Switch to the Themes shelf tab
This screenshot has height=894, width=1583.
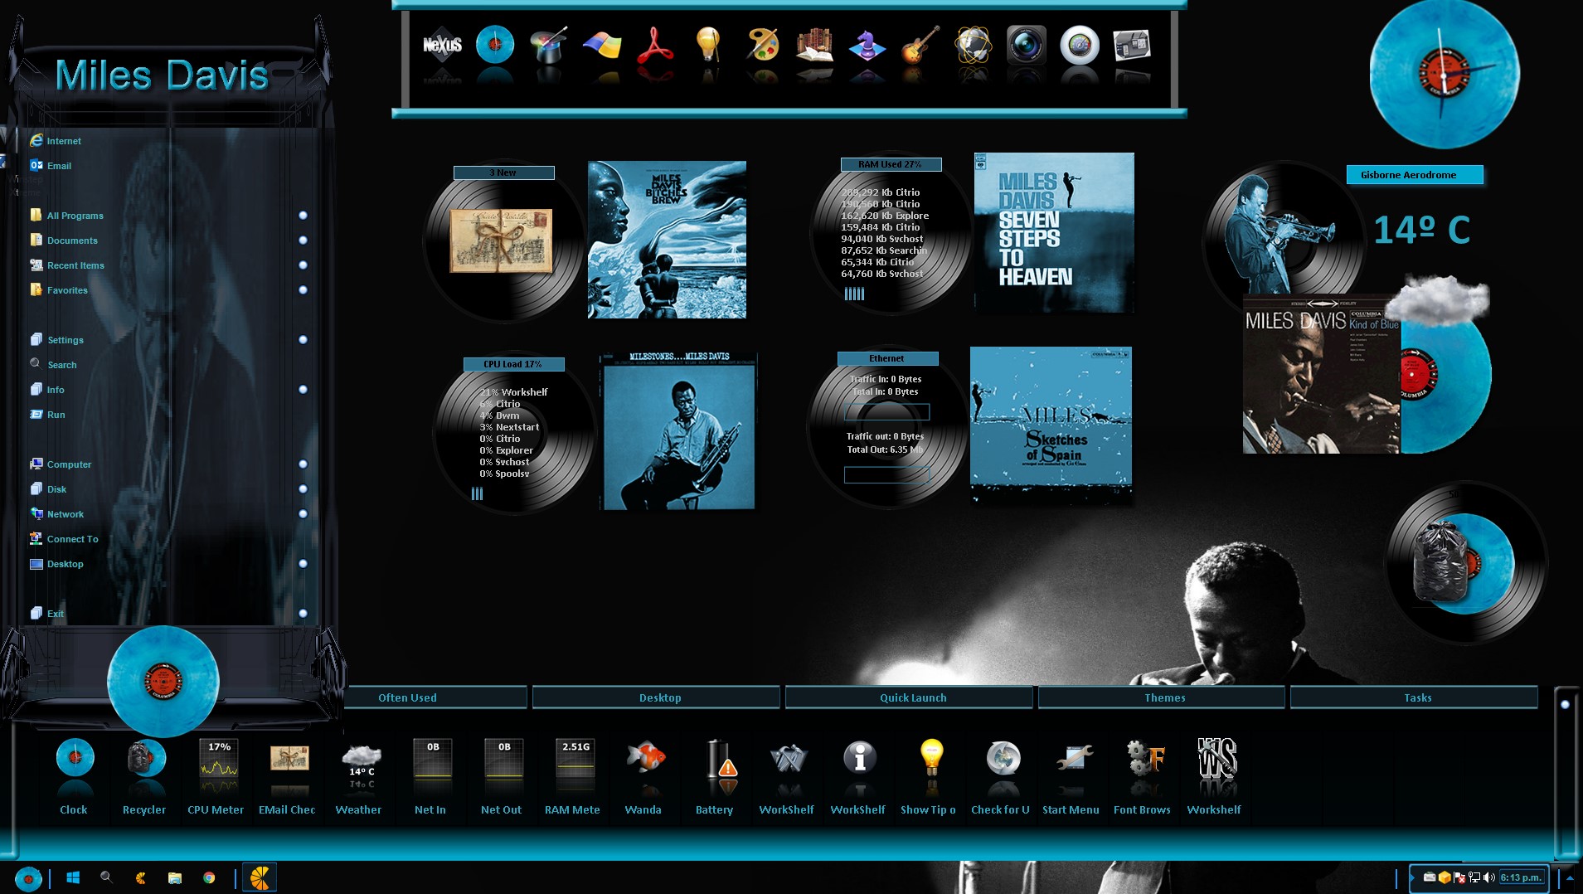point(1163,697)
